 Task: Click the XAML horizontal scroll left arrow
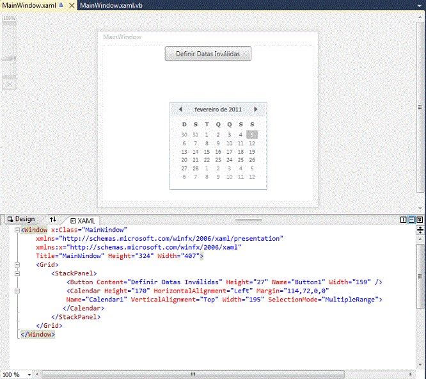37,375
